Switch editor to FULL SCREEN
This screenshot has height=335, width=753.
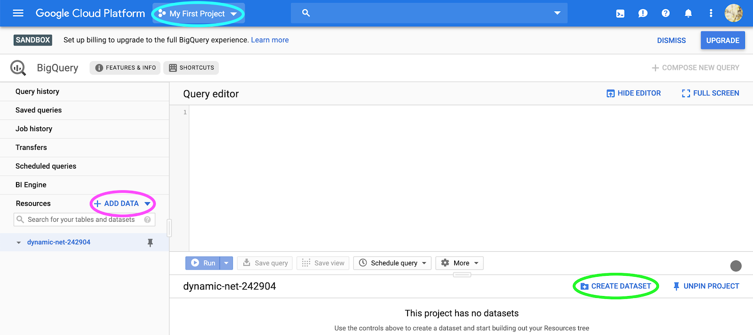[710, 93]
